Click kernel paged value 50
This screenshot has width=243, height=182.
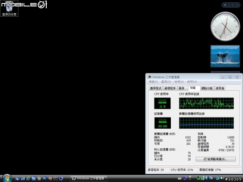(x=189, y=156)
